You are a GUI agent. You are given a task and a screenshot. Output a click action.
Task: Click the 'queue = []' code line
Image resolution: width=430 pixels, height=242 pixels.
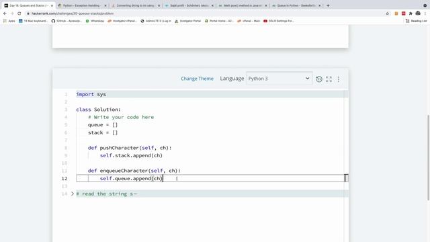pyautogui.click(x=103, y=125)
